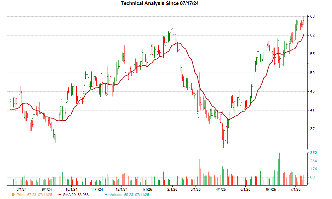Click the 176 volume axis label
332x199 pixels.
pos(313,169)
